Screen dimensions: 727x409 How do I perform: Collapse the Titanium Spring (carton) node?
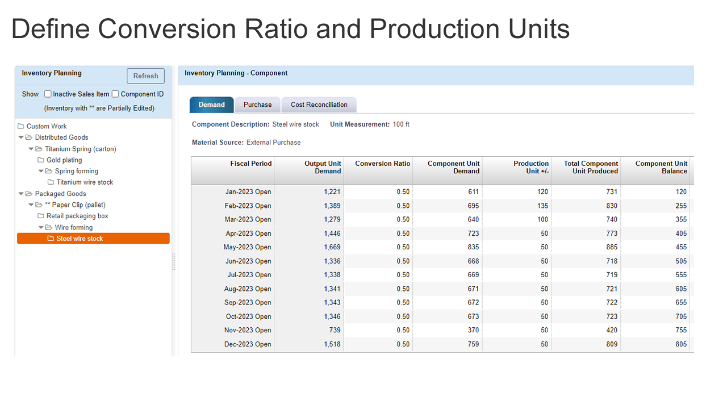tap(31, 149)
